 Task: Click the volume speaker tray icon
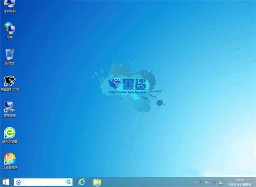click(x=207, y=182)
